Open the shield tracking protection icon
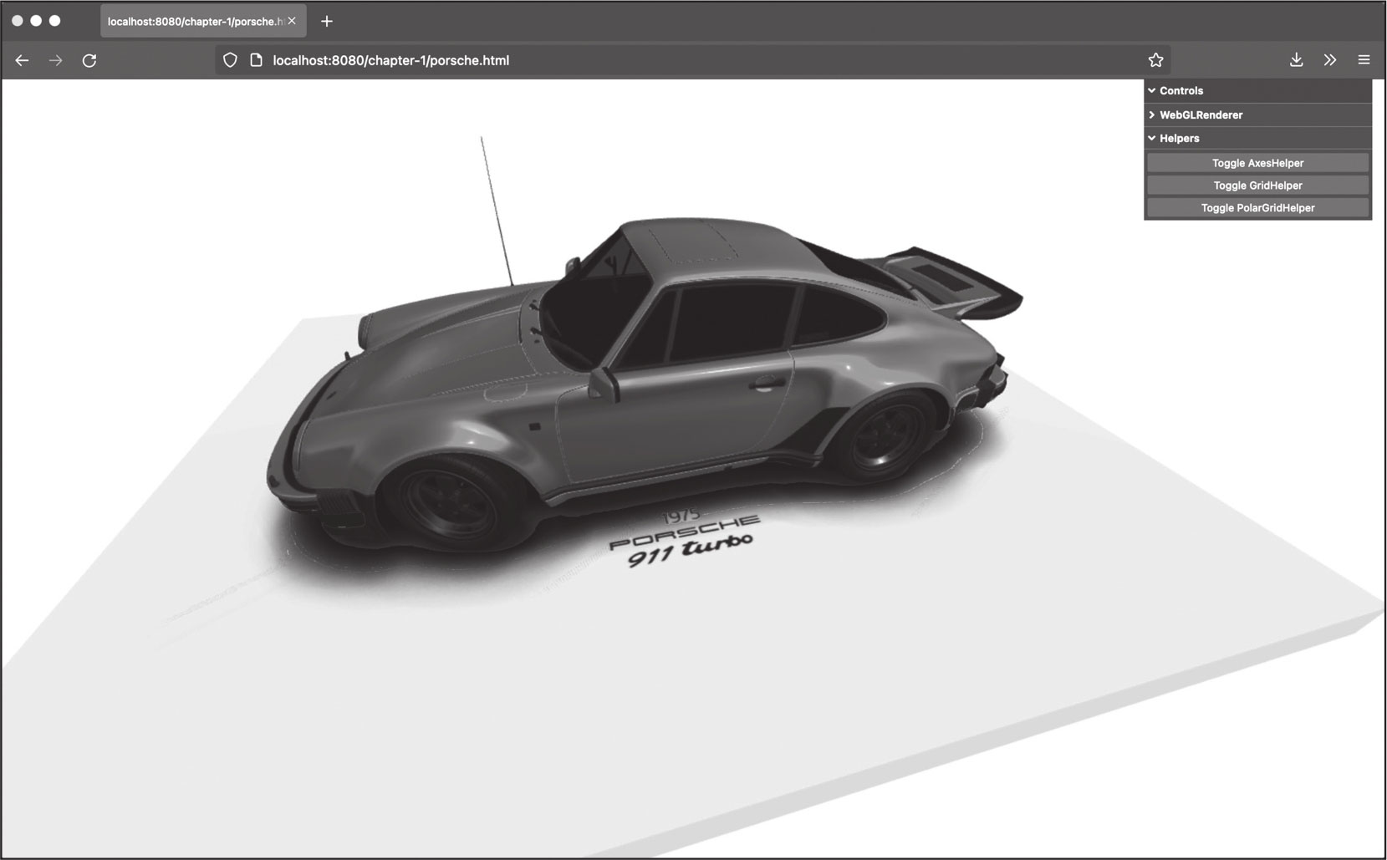 pos(230,60)
